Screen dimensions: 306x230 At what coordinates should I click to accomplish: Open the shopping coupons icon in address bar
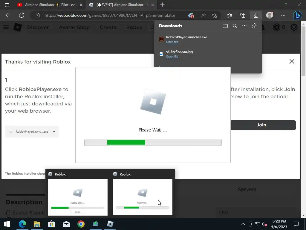(191, 15)
